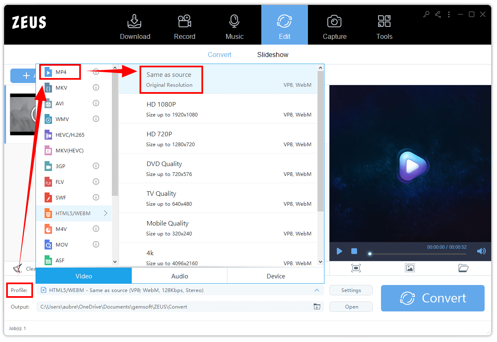This screenshot has width=497, height=342.
Task: Click the info icon beside MOV
Action: pos(96,245)
